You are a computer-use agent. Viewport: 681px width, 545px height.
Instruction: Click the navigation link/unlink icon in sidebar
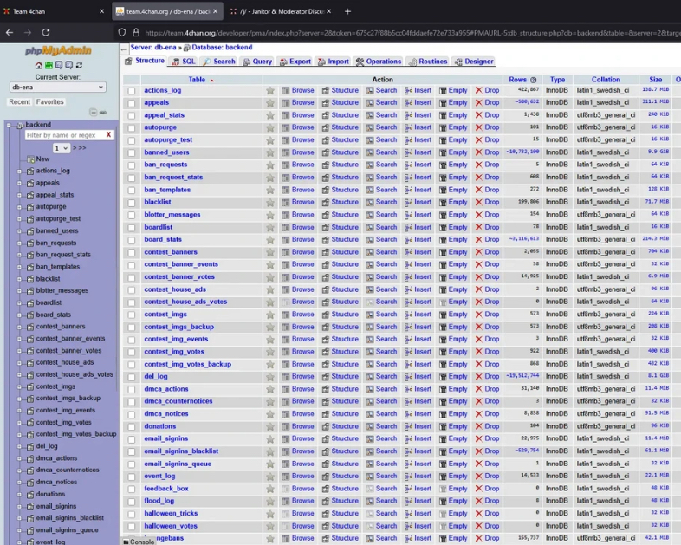[103, 113]
